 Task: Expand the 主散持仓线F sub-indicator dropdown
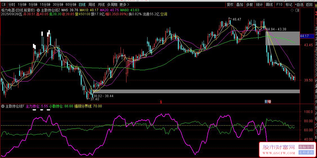3,106
